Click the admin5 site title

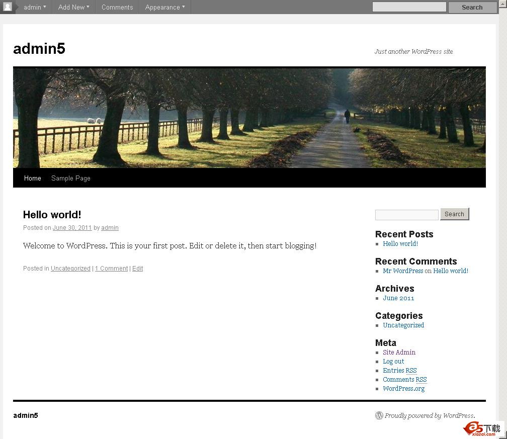[x=39, y=49]
